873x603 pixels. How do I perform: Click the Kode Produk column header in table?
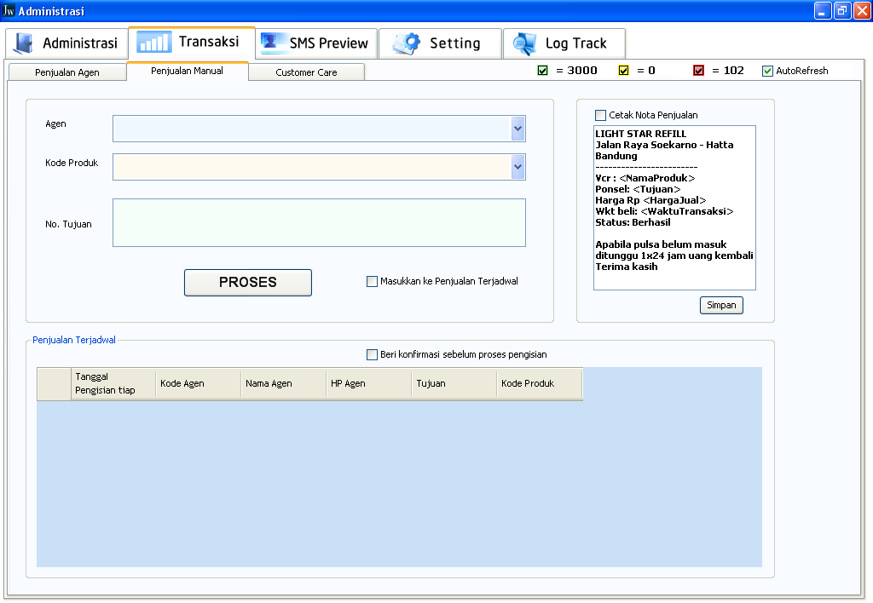click(x=540, y=383)
